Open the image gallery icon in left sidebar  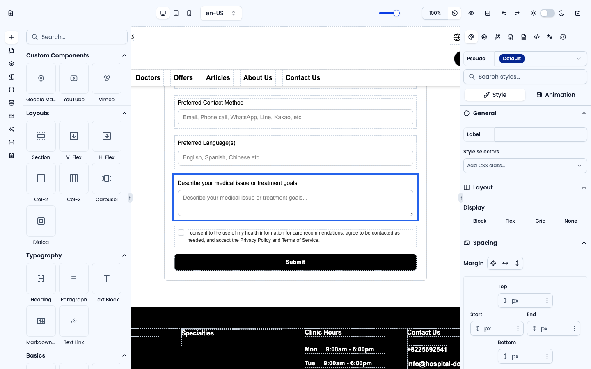[11, 116]
